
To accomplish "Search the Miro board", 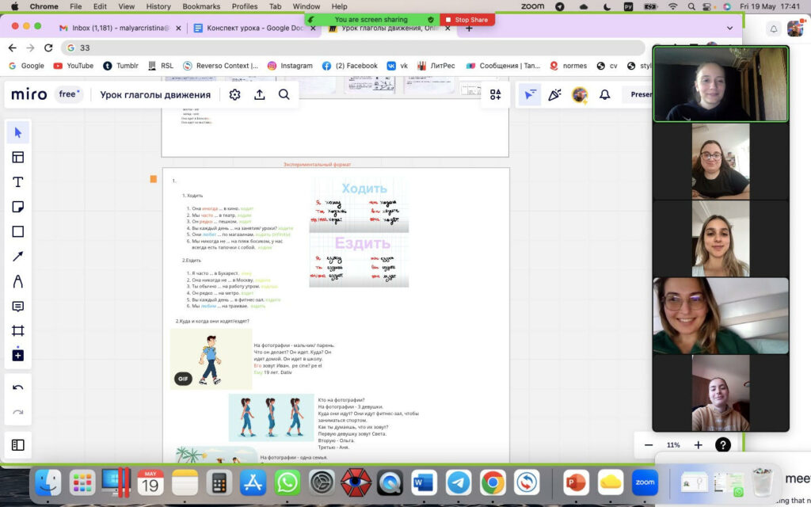I will point(284,95).
